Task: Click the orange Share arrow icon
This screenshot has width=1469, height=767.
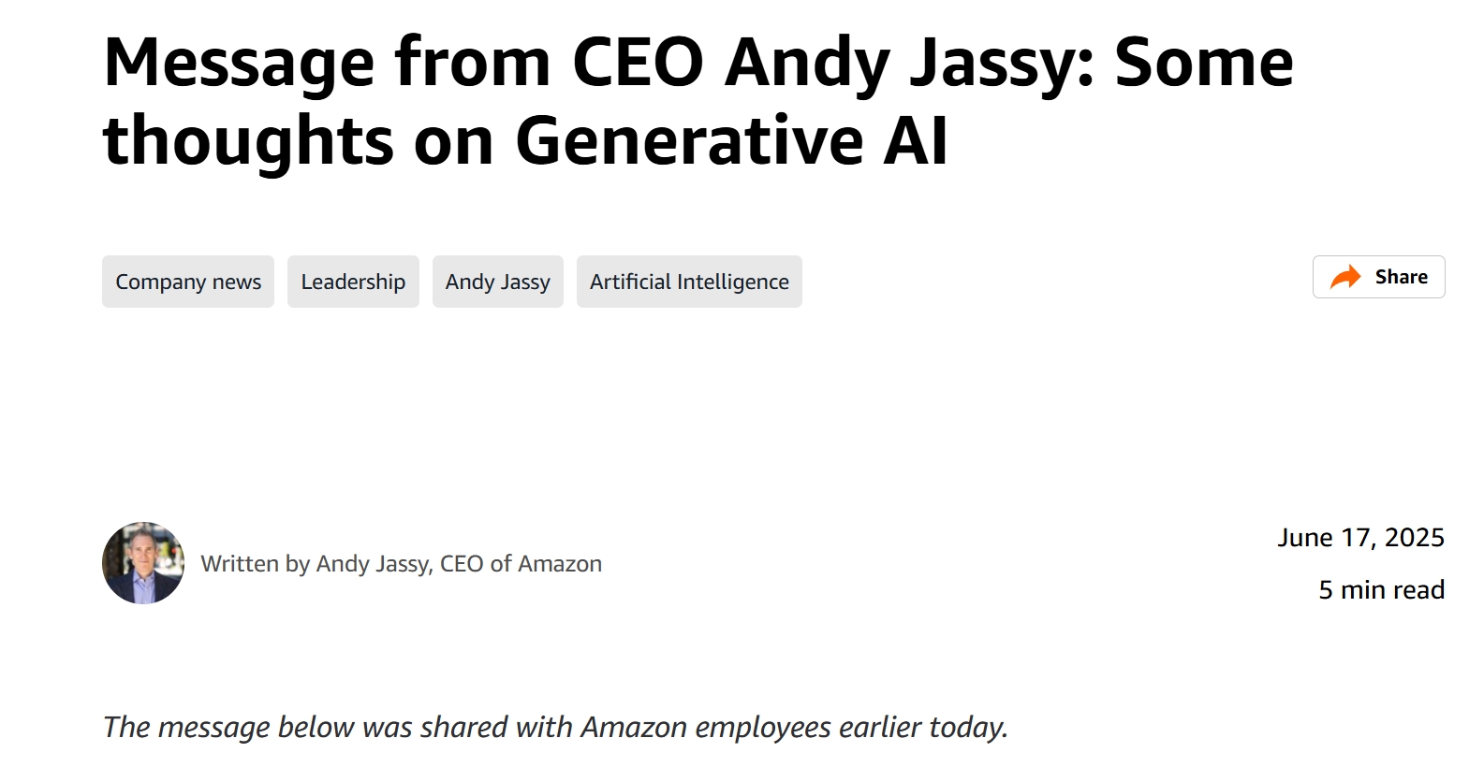Action: tap(1345, 277)
